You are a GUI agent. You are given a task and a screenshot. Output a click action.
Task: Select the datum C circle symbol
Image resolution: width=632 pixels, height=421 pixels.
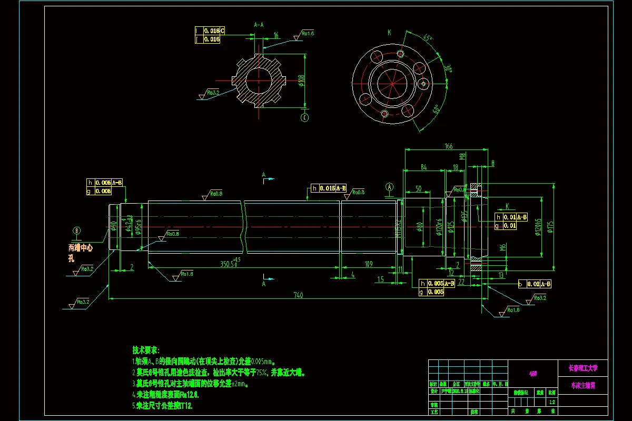304,117
